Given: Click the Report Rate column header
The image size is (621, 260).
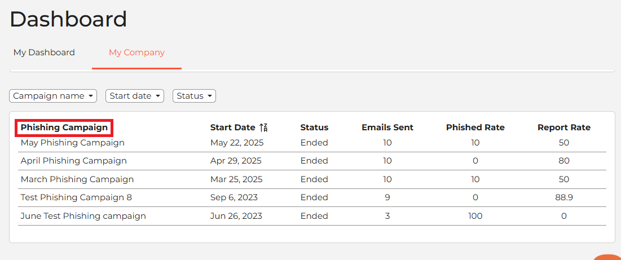Looking at the screenshot, I should [563, 127].
